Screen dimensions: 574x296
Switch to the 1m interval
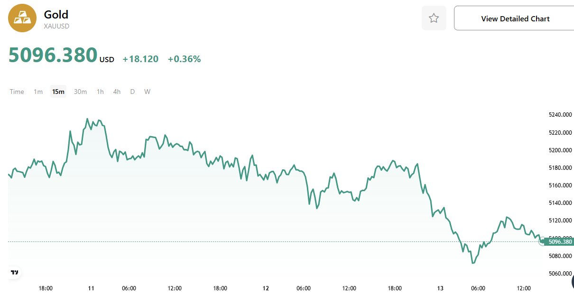coord(38,92)
